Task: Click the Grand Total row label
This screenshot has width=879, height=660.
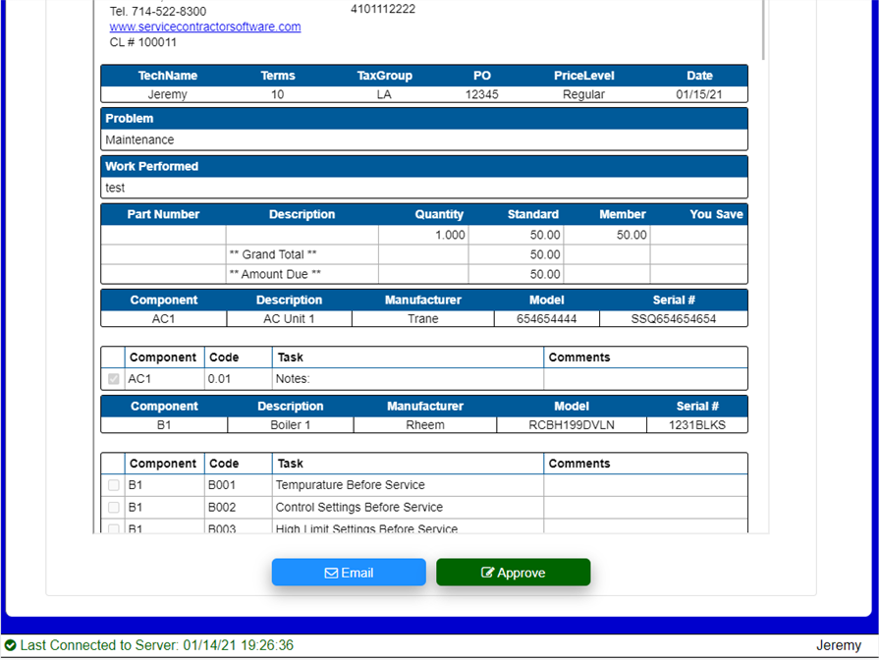Action: pos(272,254)
